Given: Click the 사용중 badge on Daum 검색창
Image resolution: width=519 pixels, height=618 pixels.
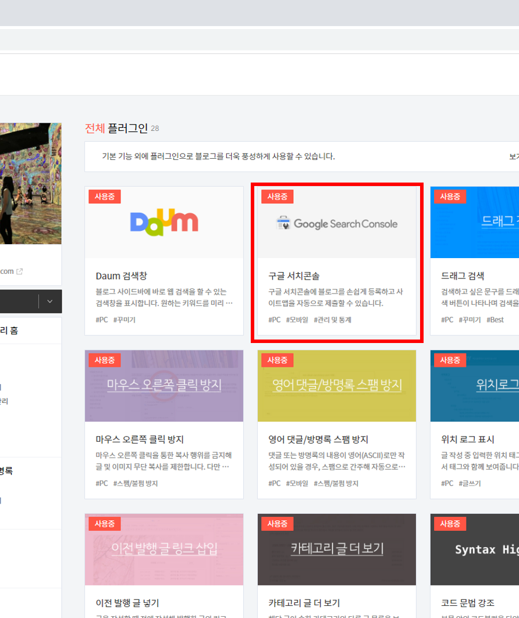Looking at the screenshot, I should pyautogui.click(x=105, y=197).
